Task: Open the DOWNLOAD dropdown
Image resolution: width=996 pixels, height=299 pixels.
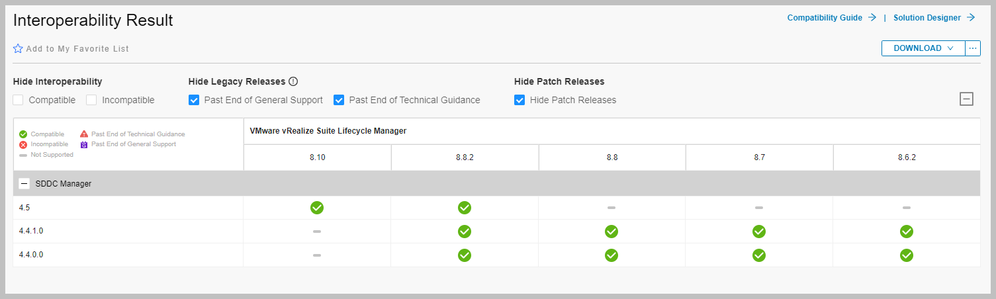Action: [923, 48]
